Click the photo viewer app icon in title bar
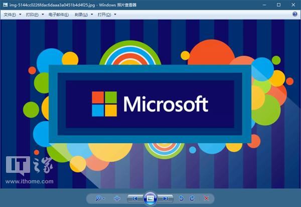 point(5,5)
